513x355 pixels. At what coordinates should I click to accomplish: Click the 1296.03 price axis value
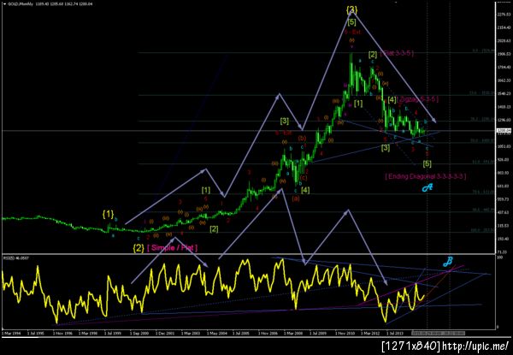(x=502, y=120)
